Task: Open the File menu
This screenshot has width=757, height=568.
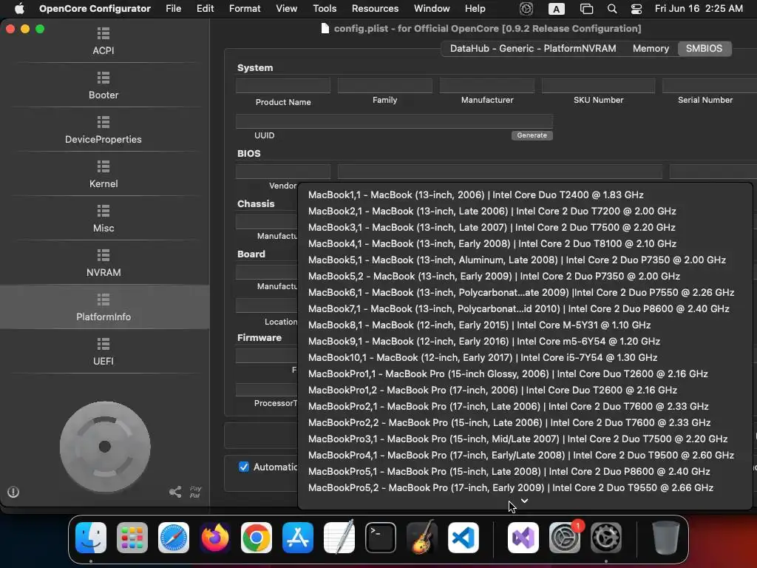Action: tap(173, 9)
